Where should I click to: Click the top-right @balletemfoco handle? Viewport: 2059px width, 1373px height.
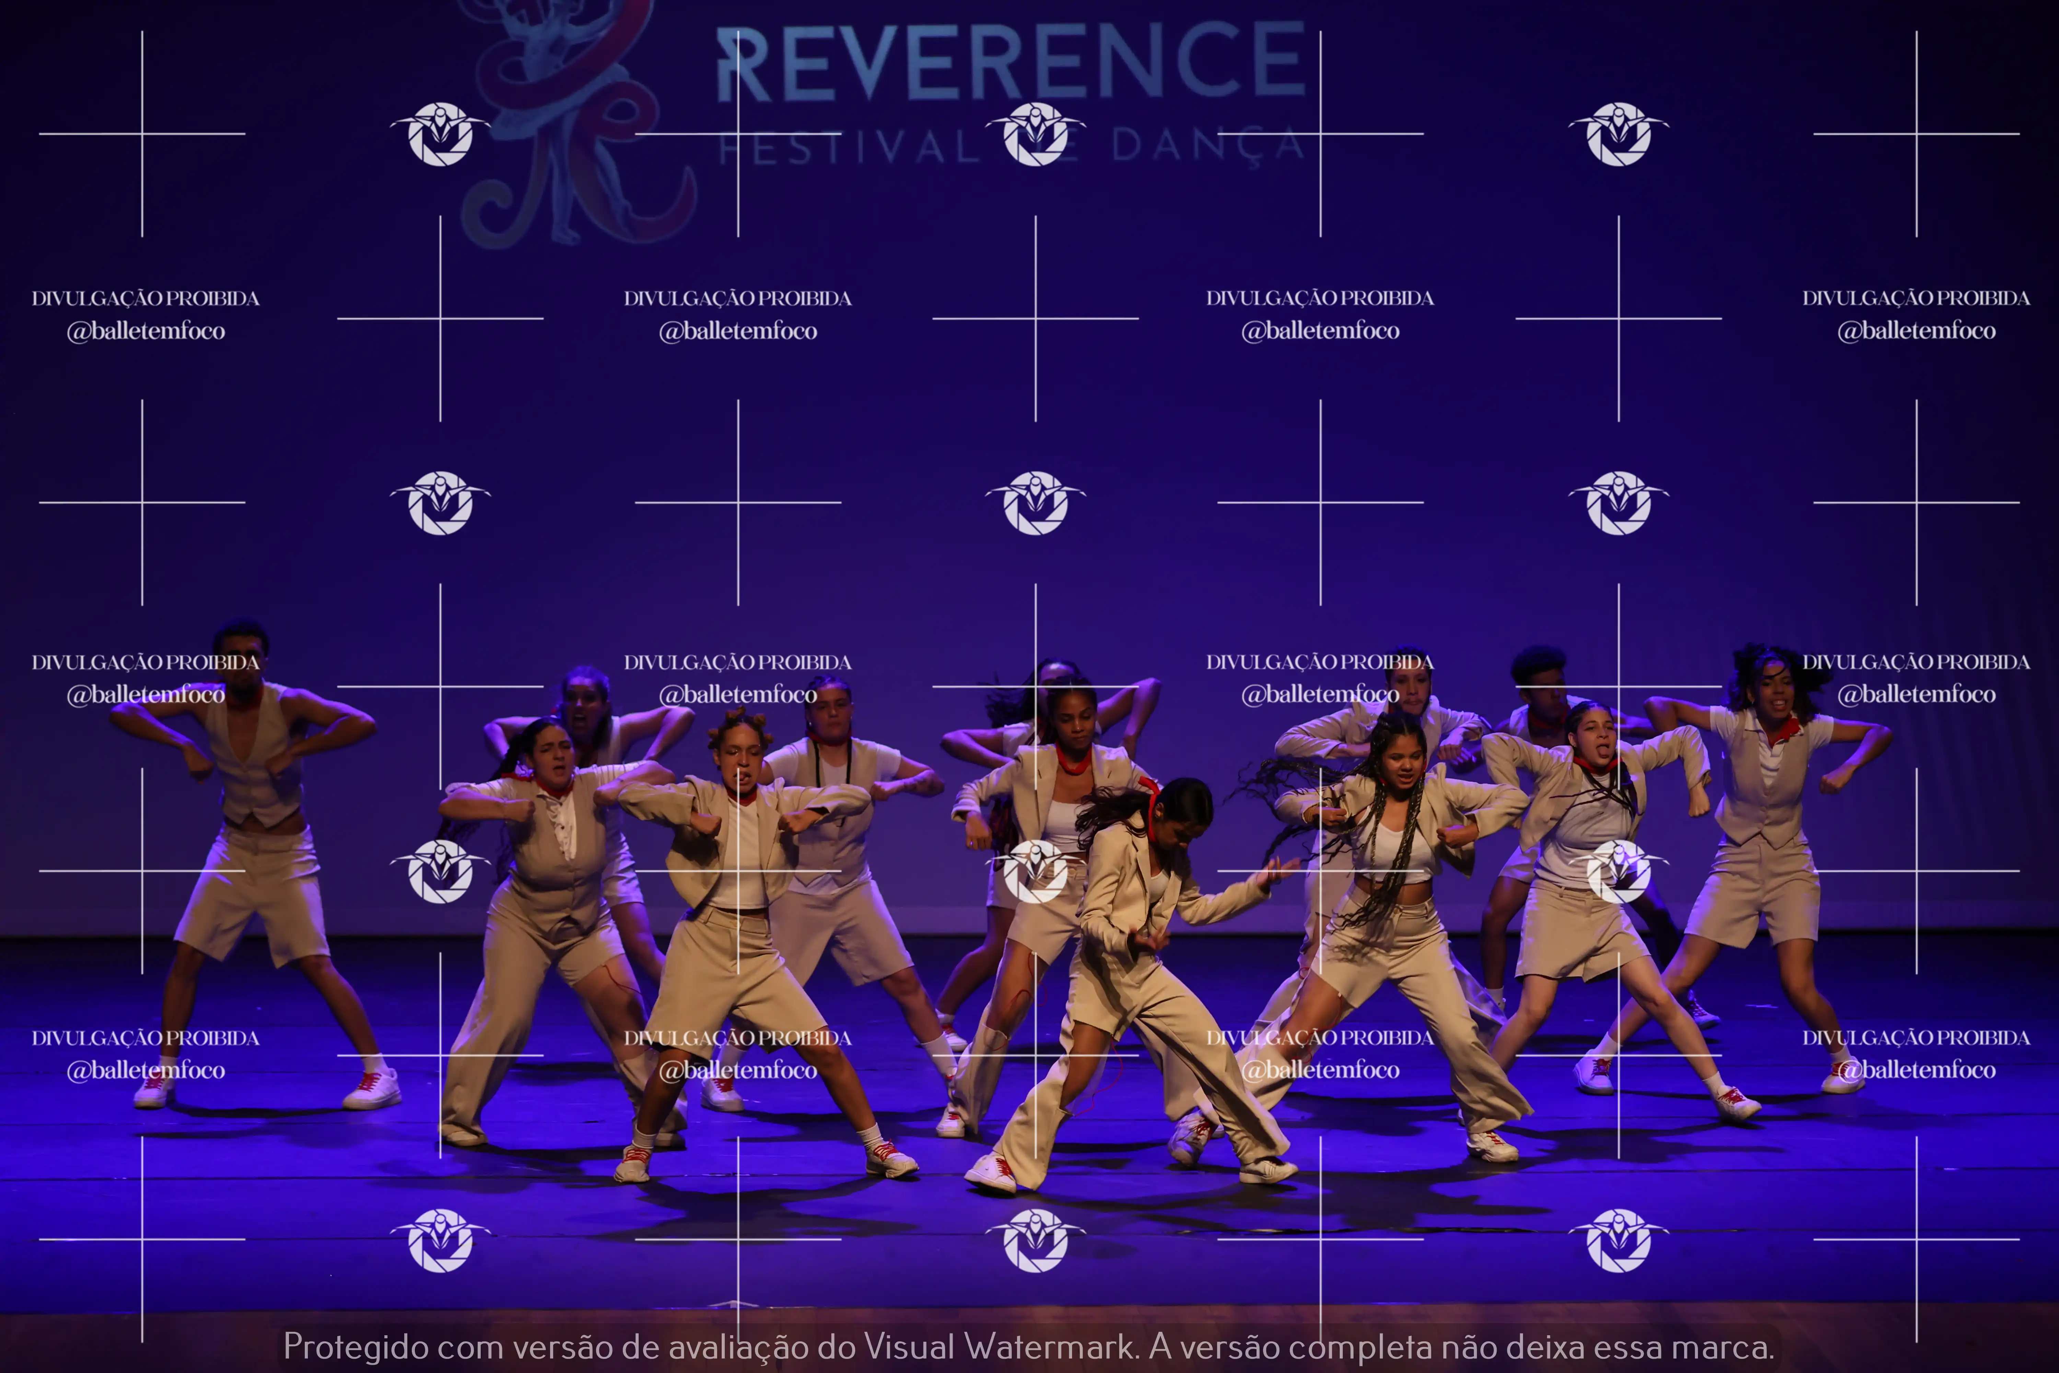(1916, 331)
